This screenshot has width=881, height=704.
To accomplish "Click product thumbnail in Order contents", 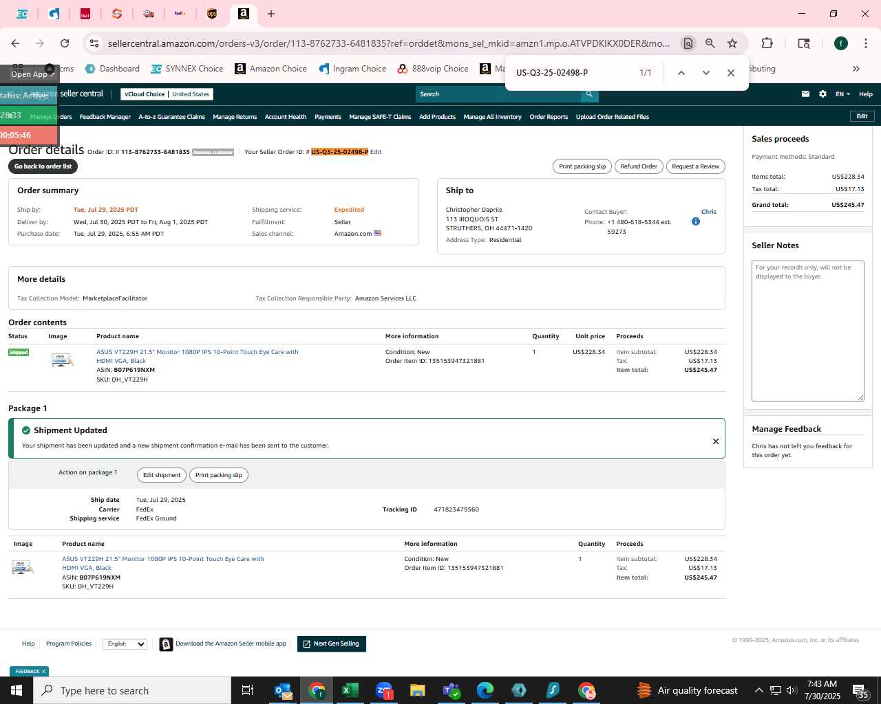I will [62, 360].
